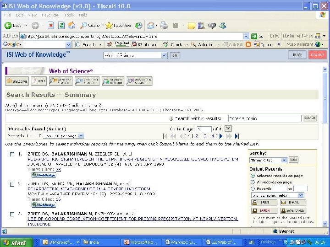
Task: Click the Google toolbar Search button
Action: [86, 44]
